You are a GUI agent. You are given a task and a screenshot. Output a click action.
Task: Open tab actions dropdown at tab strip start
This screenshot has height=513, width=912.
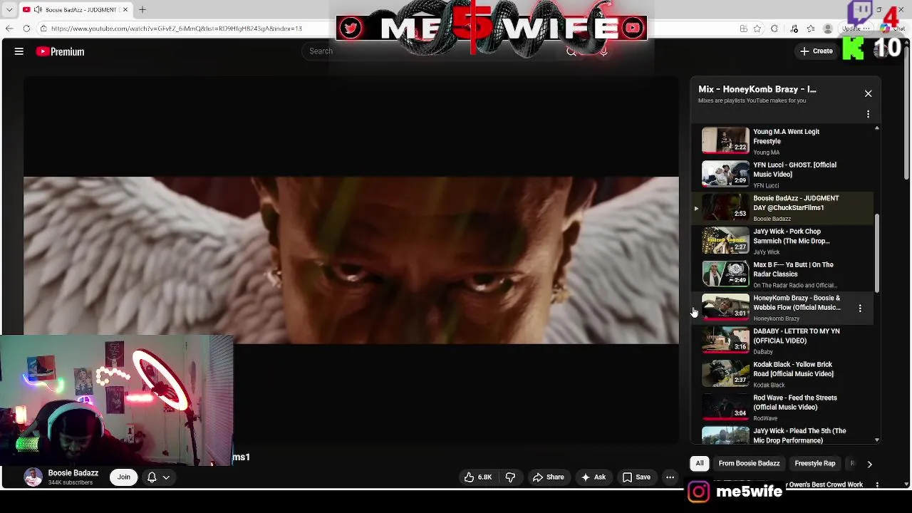(9, 10)
